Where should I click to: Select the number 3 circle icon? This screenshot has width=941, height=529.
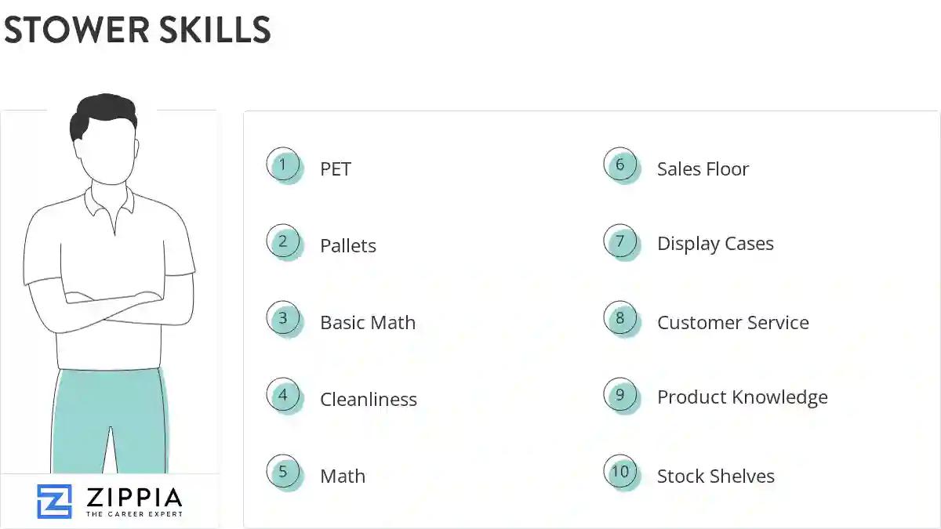(x=283, y=319)
